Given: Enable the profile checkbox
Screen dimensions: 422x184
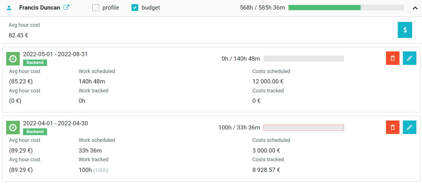Looking at the screenshot, I should click(x=96, y=8).
